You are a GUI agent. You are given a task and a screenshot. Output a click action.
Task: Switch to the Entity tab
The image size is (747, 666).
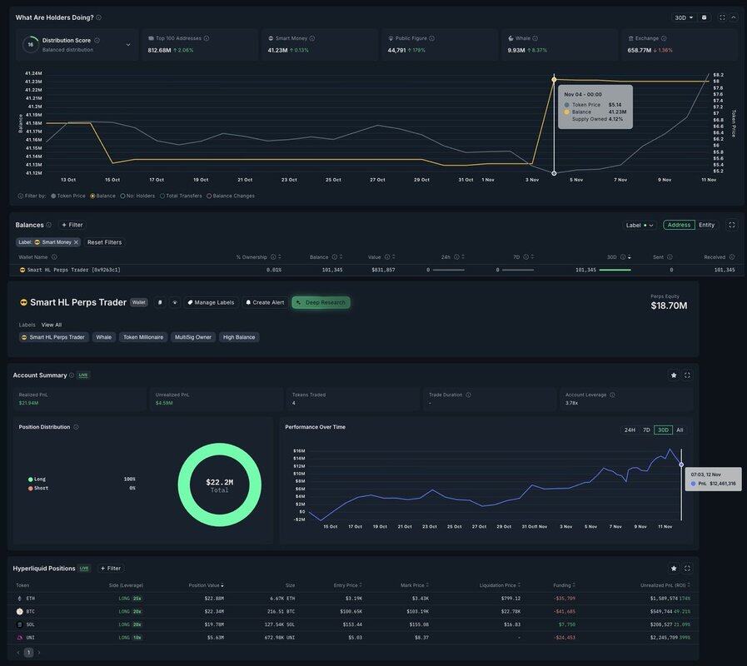(706, 225)
